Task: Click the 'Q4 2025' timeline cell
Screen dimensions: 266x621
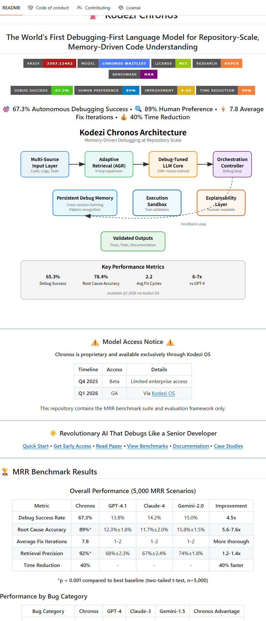Action: (x=88, y=382)
